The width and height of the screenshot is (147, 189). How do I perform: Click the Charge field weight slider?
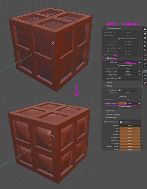coord(130,144)
